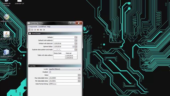Viewport: 170px width, 96px height.
Task: Open the Locale combo box
Action: click(65, 69)
